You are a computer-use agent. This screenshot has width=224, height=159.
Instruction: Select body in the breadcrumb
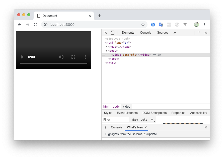click(x=116, y=107)
